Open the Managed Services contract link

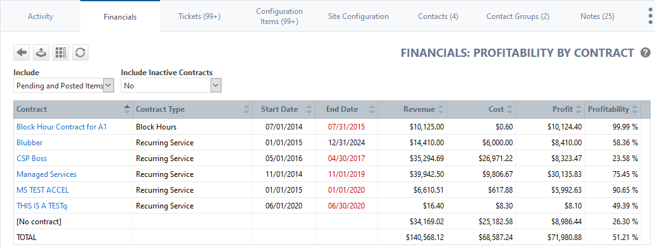point(46,174)
